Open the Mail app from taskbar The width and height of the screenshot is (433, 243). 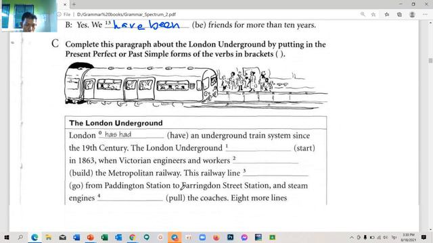click(63, 237)
